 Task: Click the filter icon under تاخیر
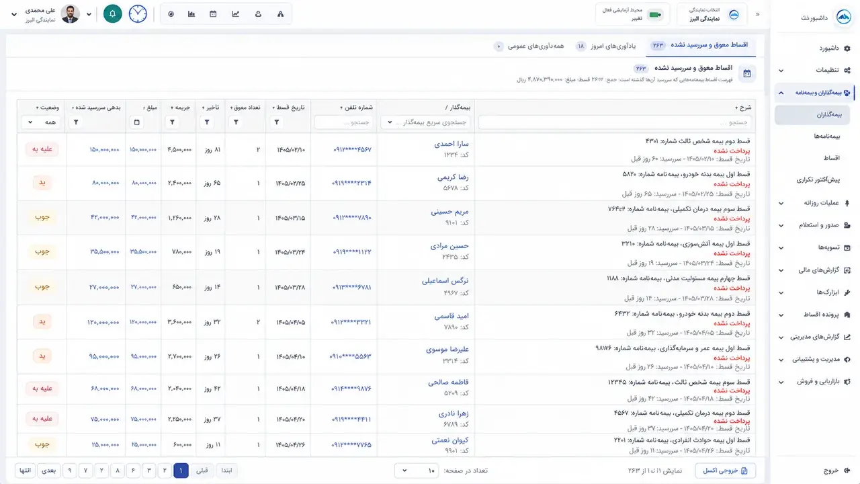(207, 122)
